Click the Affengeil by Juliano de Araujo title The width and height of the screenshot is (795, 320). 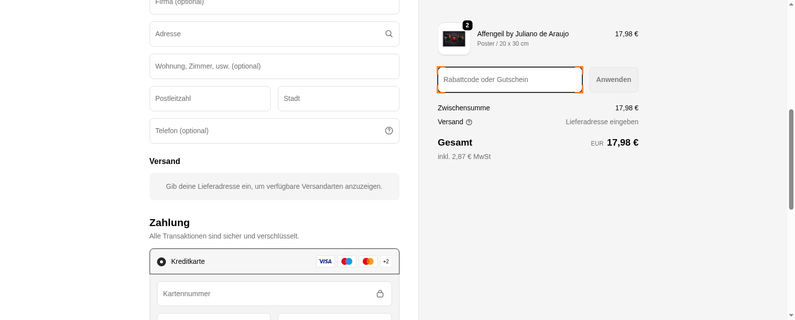tap(523, 34)
